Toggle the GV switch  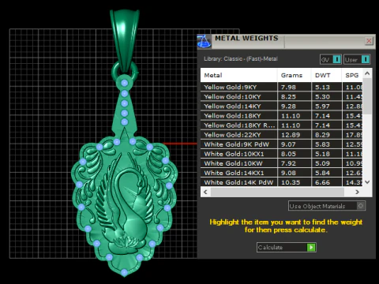click(331, 59)
